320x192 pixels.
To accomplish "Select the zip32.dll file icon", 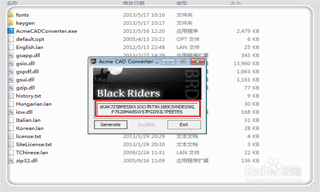I will click(x=10, y=160).
